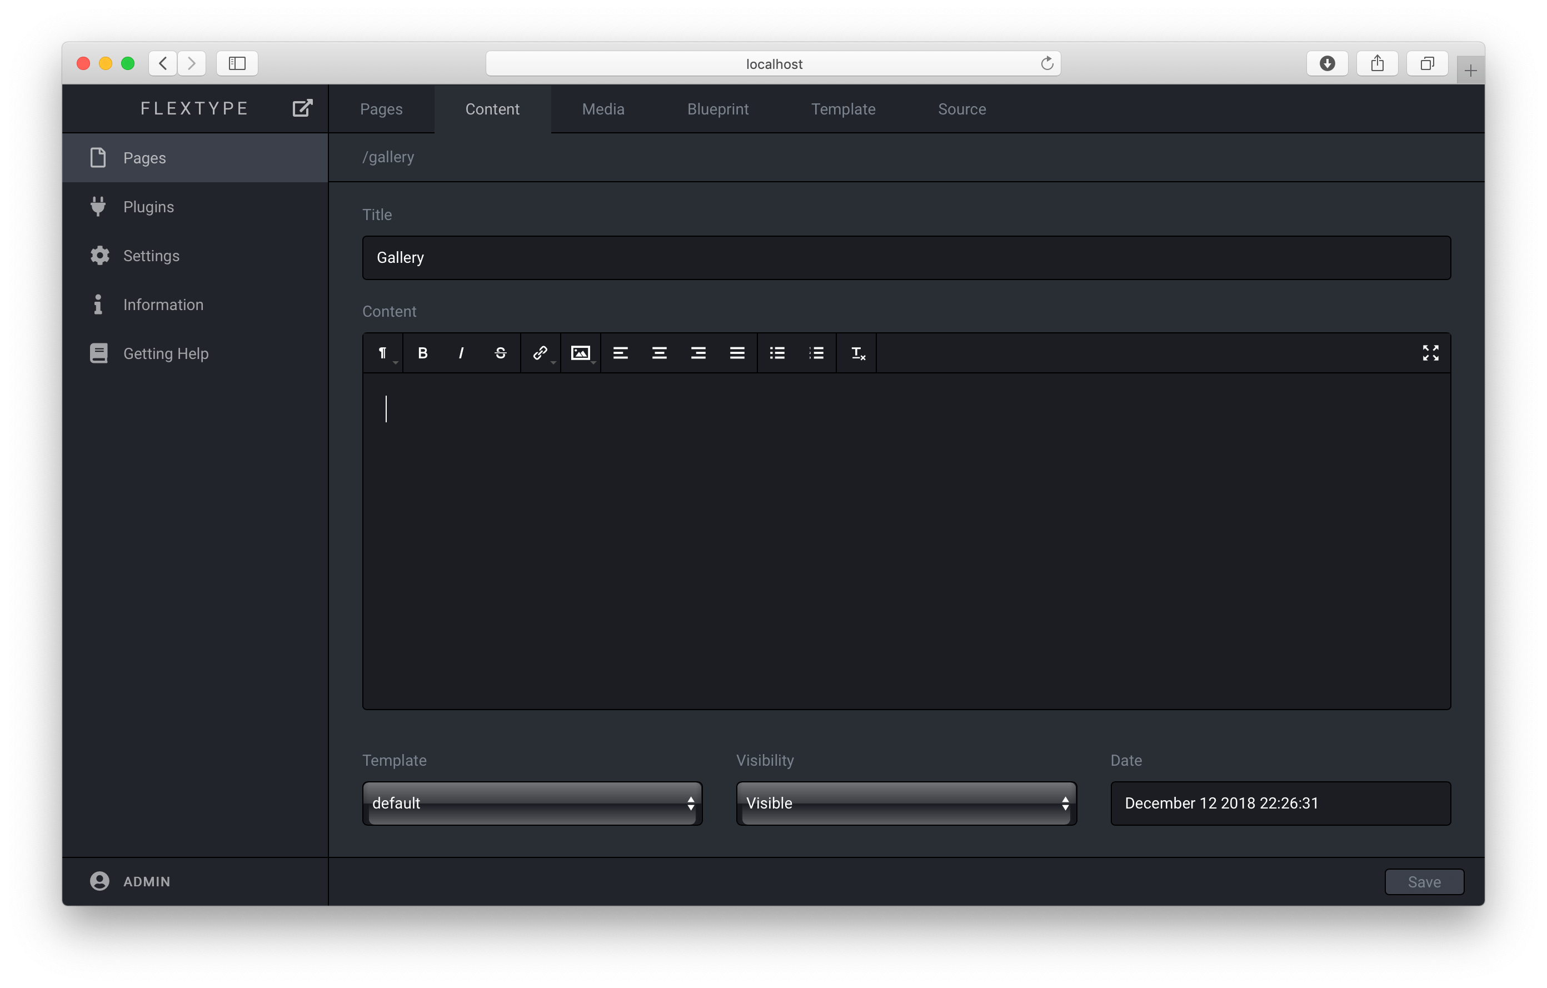This screenshot has width=1547, height=988.
Task: Justify the content text
Action: (x=737, y=353)
